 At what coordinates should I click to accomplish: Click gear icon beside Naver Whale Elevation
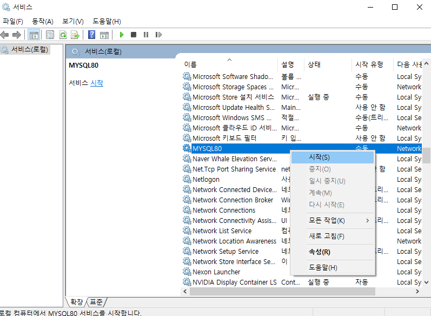click(x=187, y=159)
